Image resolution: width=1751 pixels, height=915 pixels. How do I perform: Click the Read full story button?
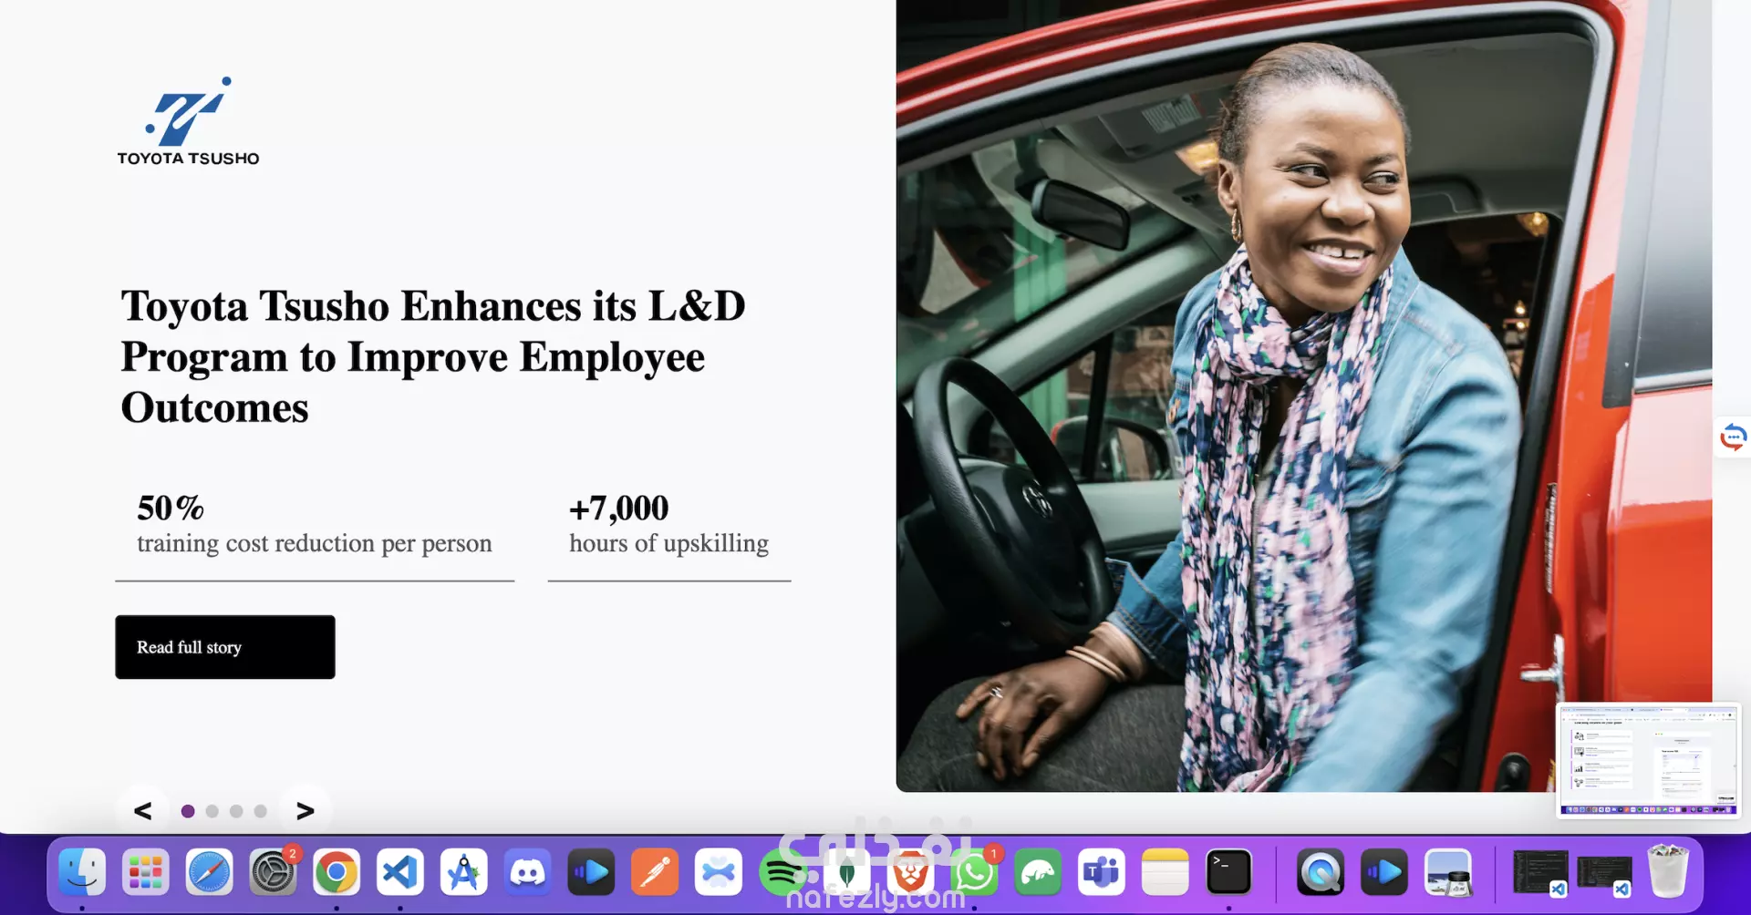tap(224, 647)
